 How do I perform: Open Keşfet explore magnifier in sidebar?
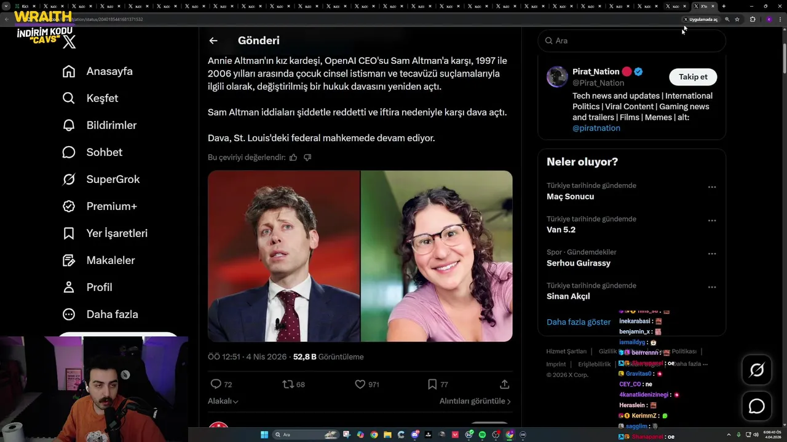(69, 98)
